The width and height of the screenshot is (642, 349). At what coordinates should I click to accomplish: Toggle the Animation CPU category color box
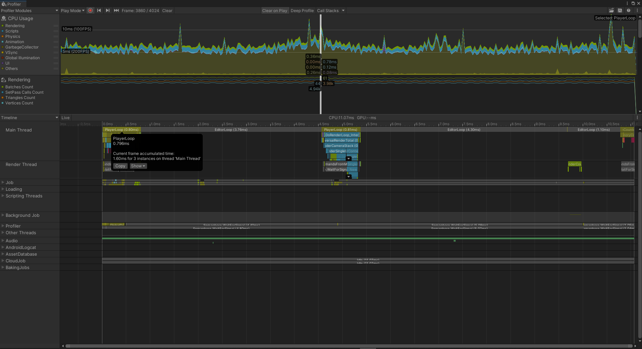tap(3, 42)
